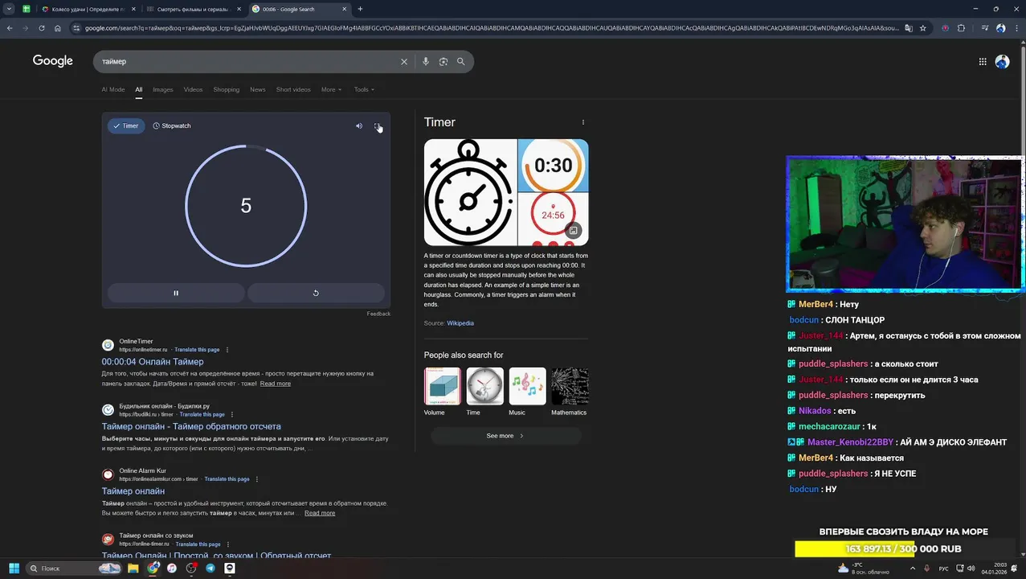Open the Google apps grid
Screen dimensions: 1026x579
coord(983,61)
